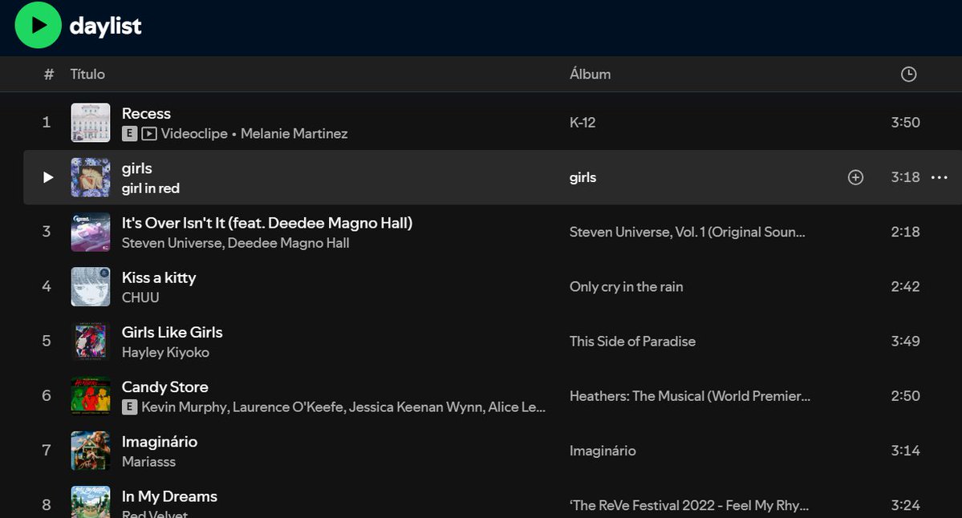Click Candy Store cover art
This screenshot has height=518, width=962.
91,395
